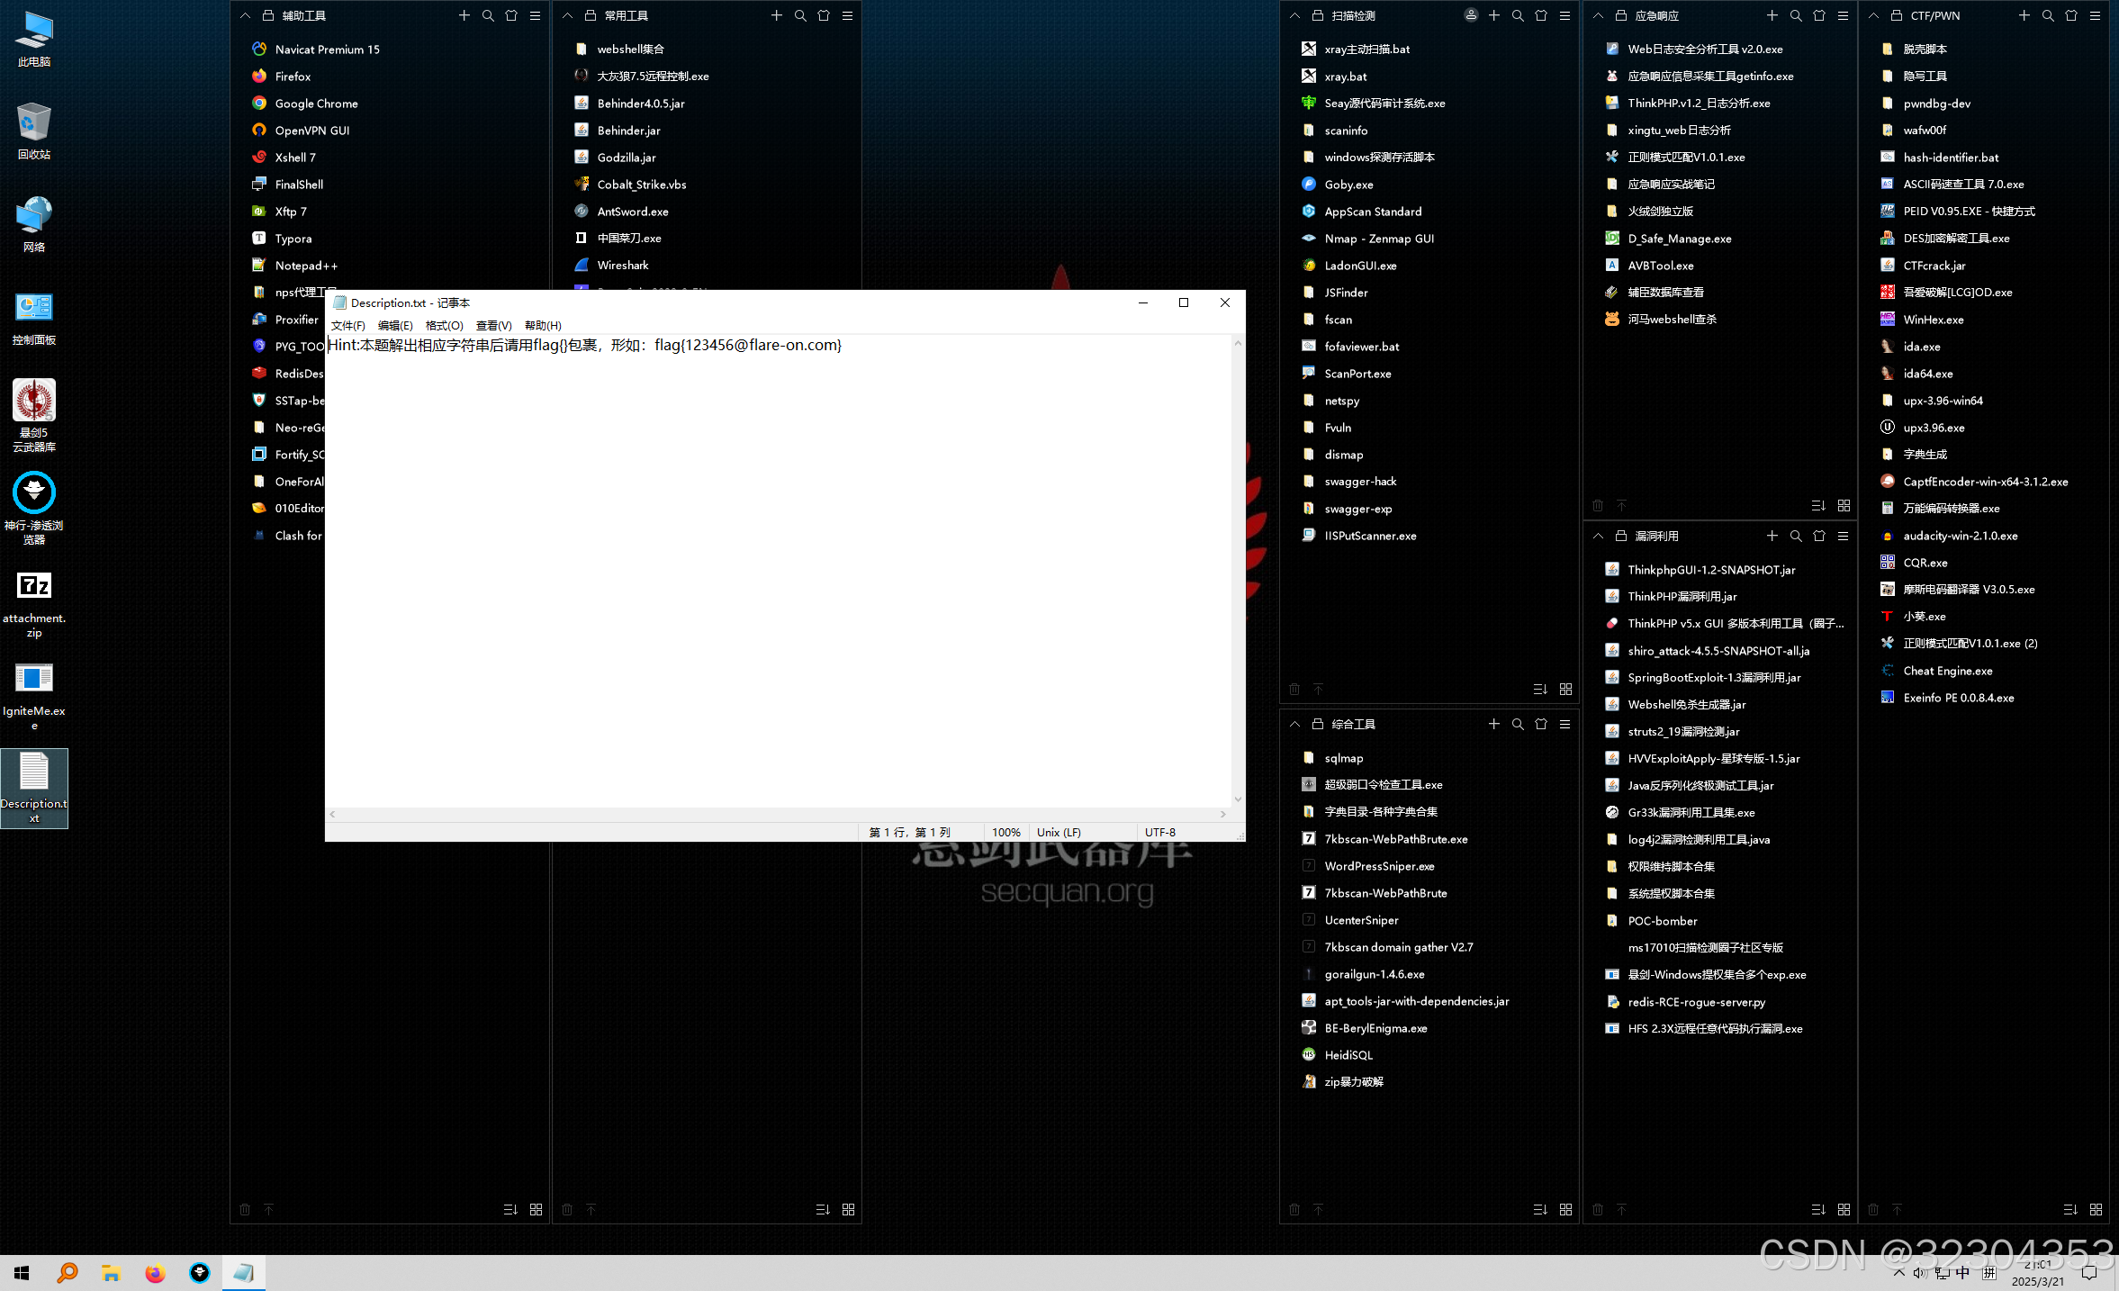Click Notepad's horizontal scrollbar right arrow
The image size is (2119, 1291).
[1222, 814]
